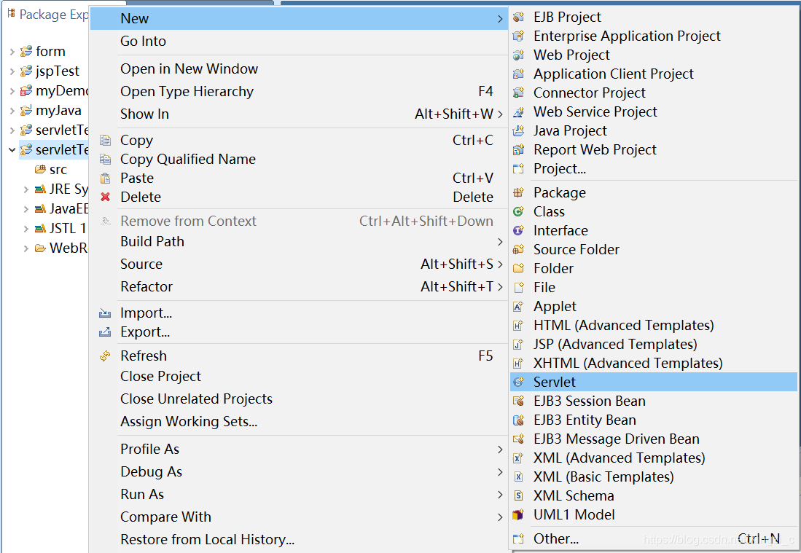Choose EJB3 Message Driven Bean
The width and height of the screenshot is (801, 553).
click(653, 439)
